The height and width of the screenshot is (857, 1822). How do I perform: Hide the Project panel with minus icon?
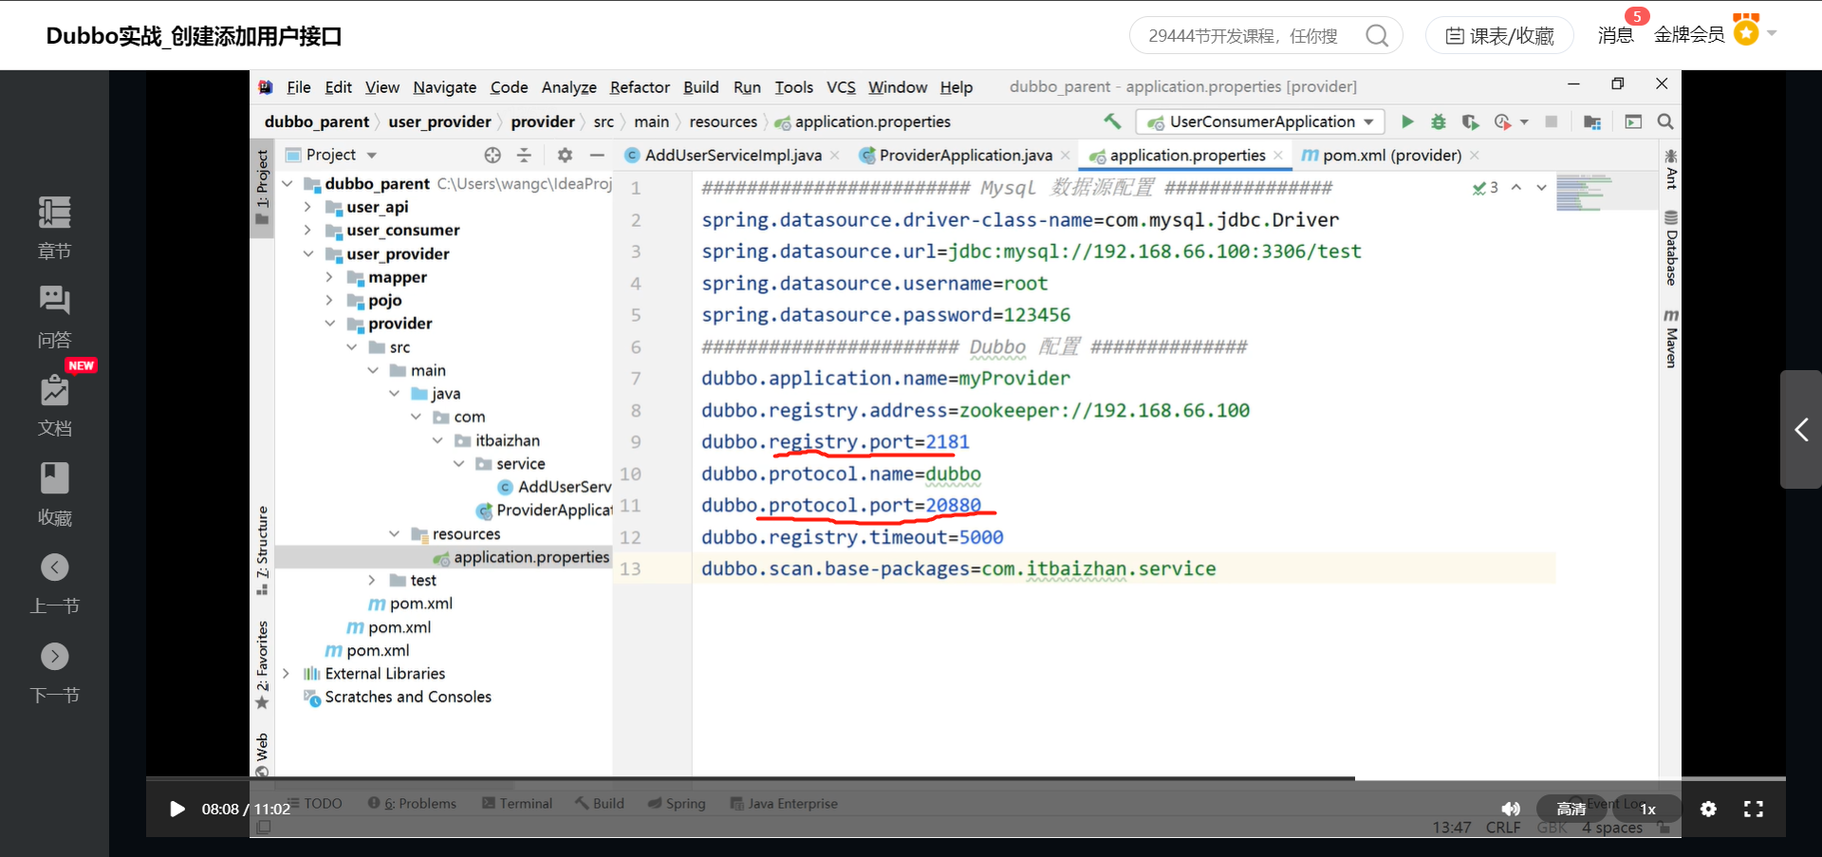[x=597, y=155]
